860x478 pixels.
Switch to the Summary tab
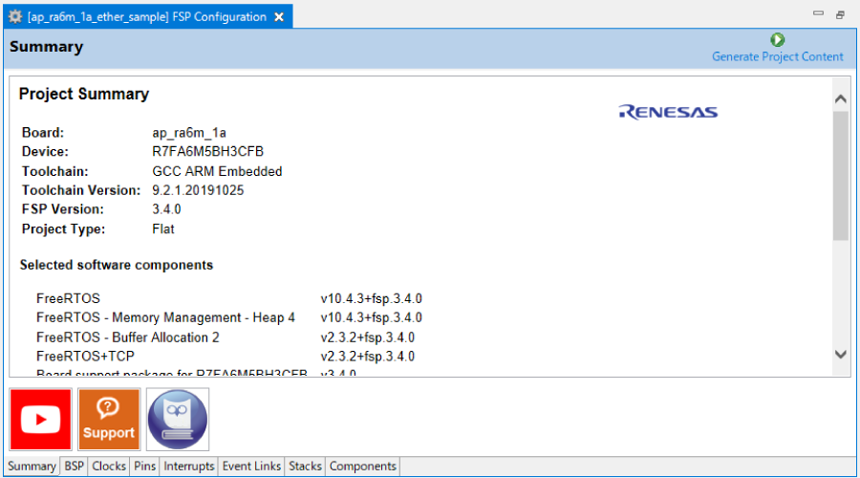(x=32, y=466)
